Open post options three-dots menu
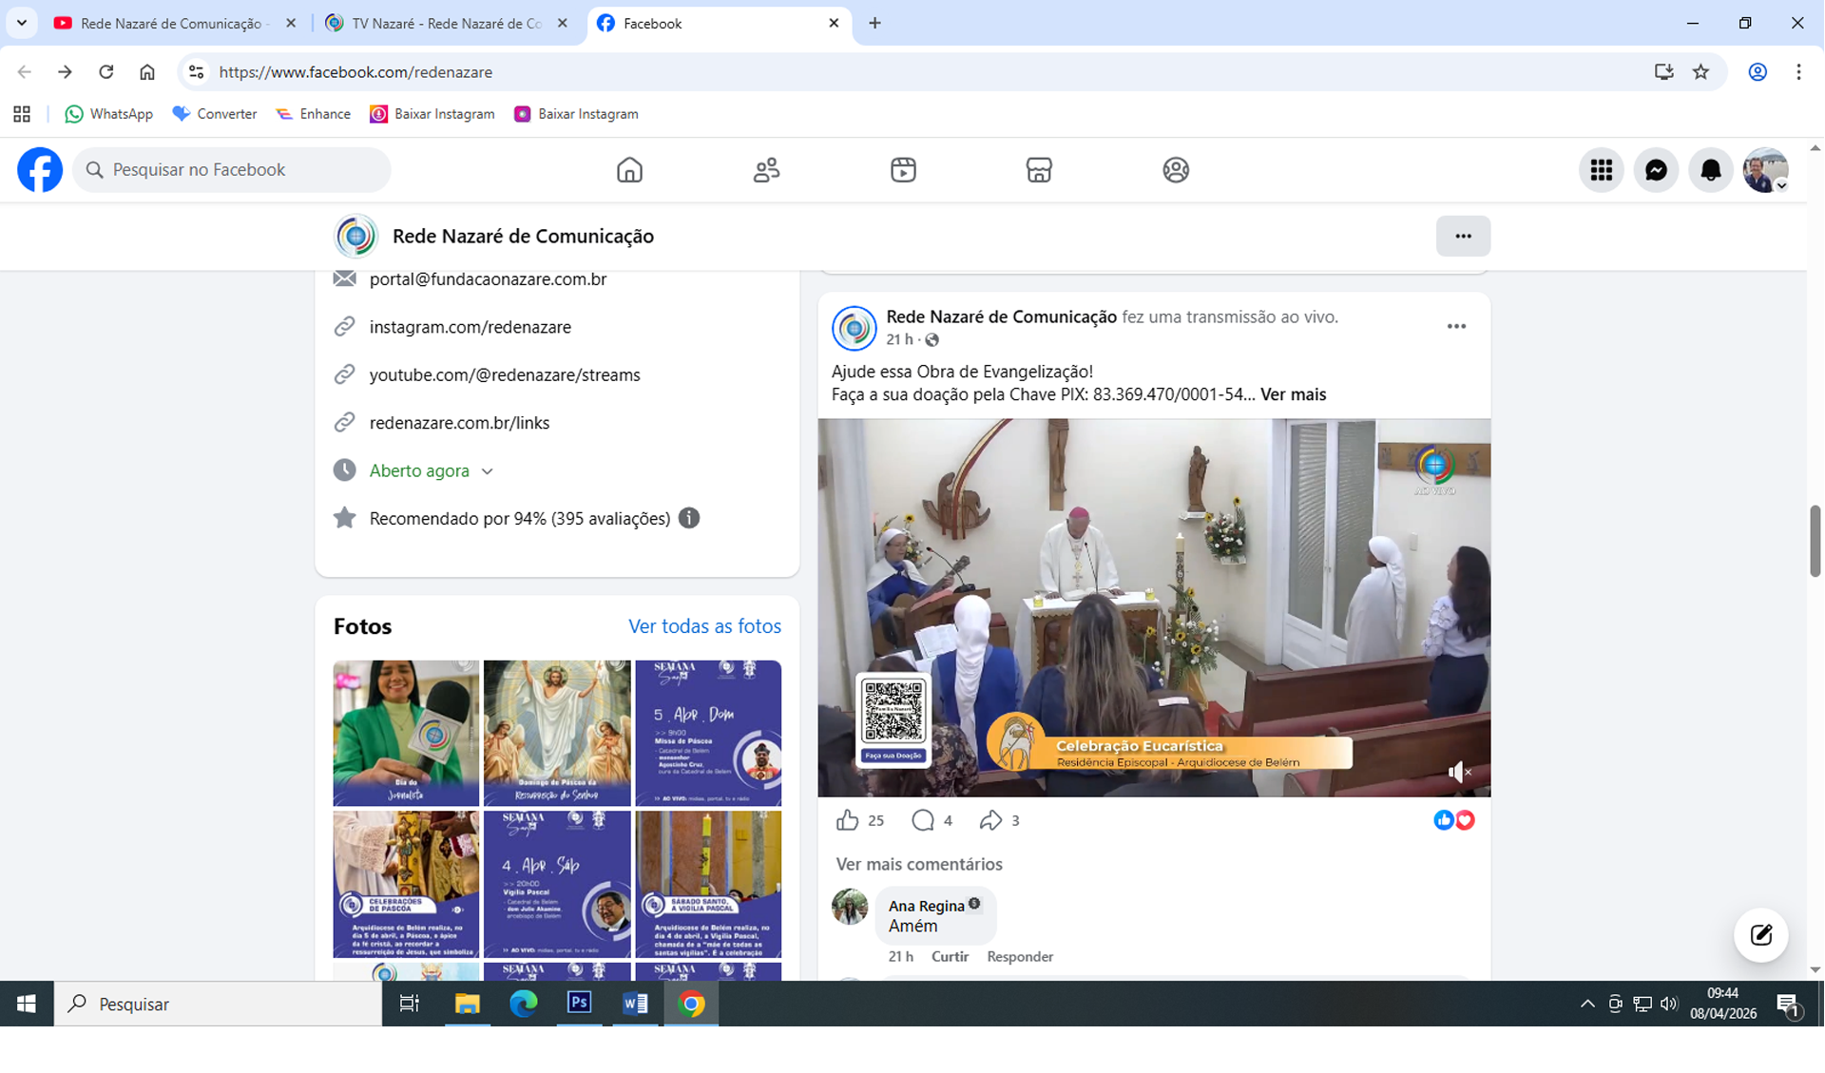 [x=1456, y=327]
